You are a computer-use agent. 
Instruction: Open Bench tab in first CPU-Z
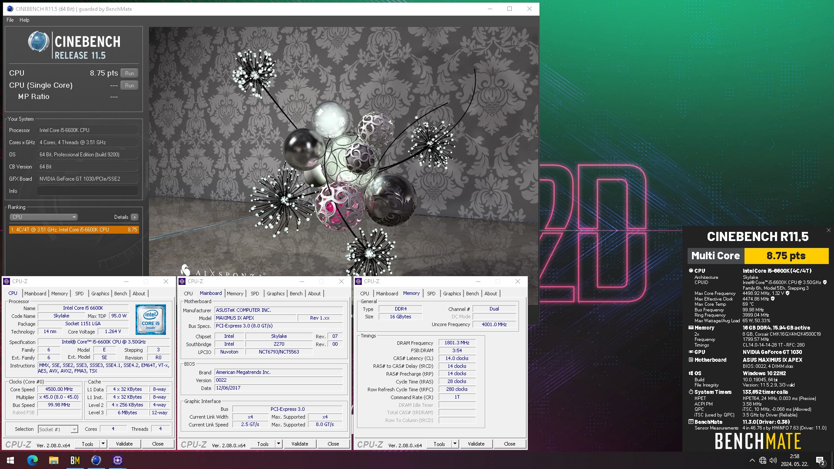120,294
